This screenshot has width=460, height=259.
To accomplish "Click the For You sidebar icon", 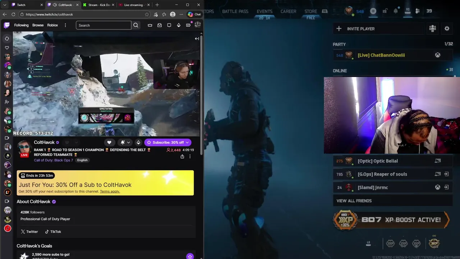I will coord(7,38).
